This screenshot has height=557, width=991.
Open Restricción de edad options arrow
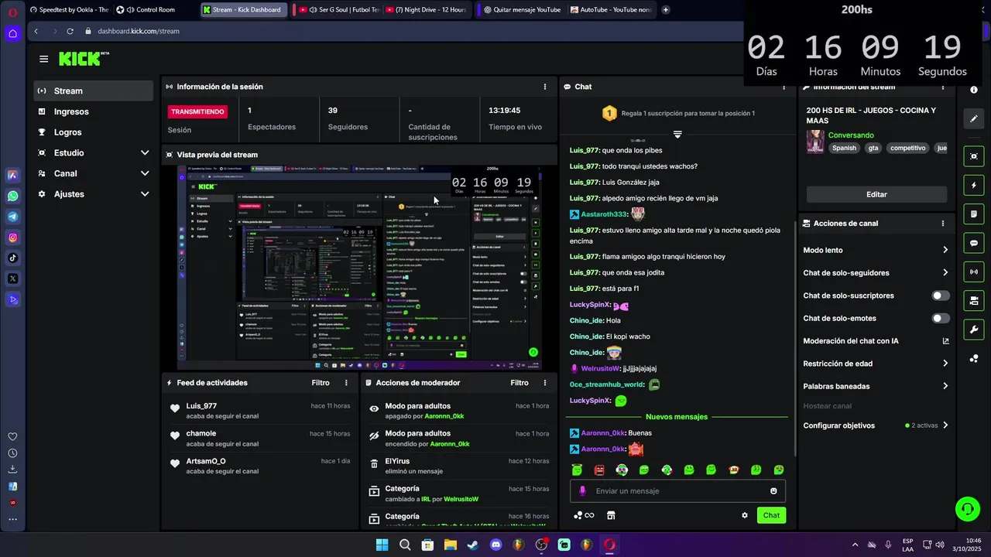[945, 364]
